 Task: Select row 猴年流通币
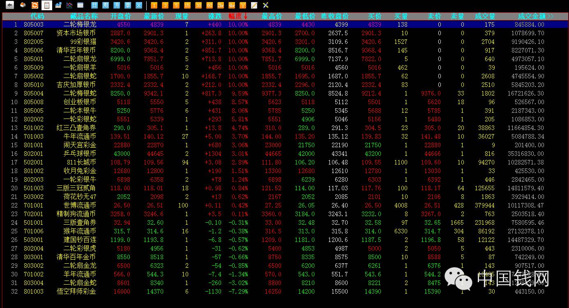click(284, 231)
